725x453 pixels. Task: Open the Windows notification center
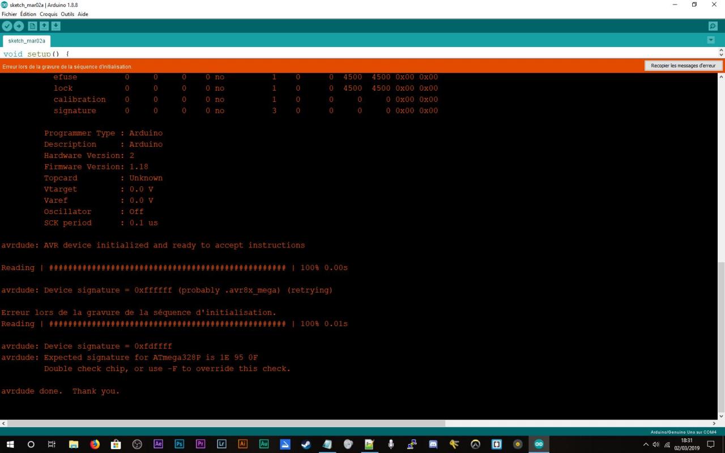coord(711,444)
